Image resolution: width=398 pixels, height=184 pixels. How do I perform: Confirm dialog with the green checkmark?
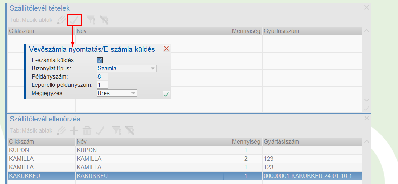[x=166, y=94]
